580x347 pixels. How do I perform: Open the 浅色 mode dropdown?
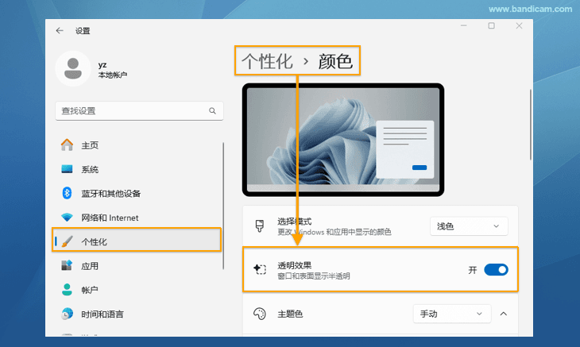(x=469, y=226)
